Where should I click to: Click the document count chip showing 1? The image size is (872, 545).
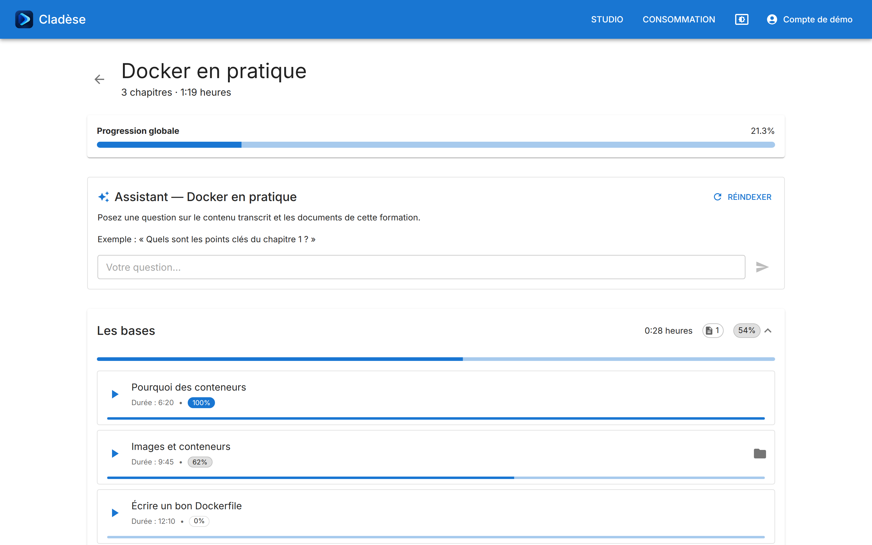click(713, 331)
